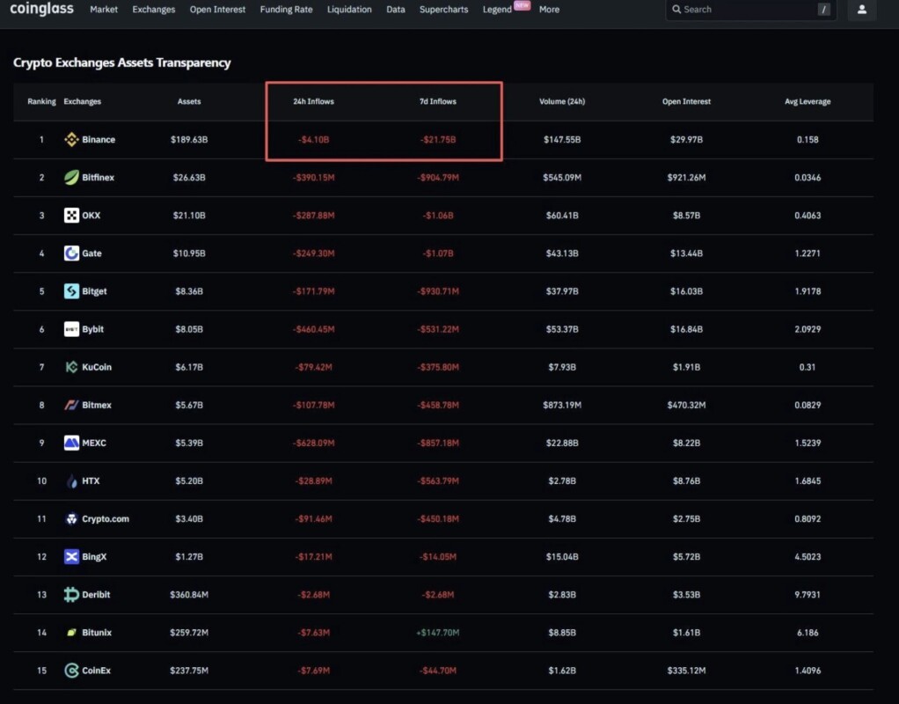Click the KuCoin exchange logo icon
Image resolution: width=899 pixels, height=704 pixels.
(71, 367)
